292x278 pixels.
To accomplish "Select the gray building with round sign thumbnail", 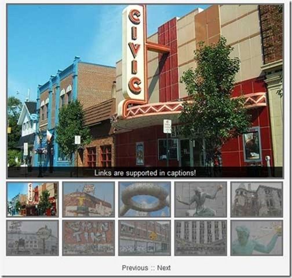I will [x=32, y=238].
